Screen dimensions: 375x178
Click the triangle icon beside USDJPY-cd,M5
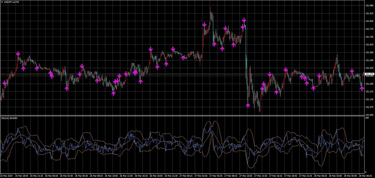click(2, 2)
